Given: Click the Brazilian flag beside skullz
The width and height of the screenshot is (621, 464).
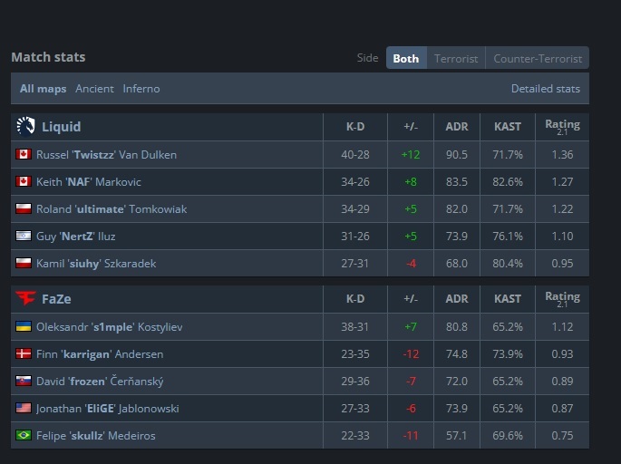Looking at the screenshot, I should pyautogui.click(x=24, y=436).
